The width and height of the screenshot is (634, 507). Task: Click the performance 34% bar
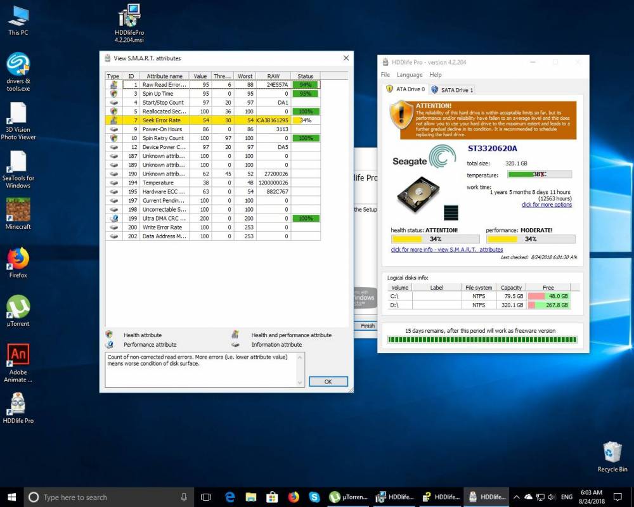pyautogui.click(x=531, y=239)
